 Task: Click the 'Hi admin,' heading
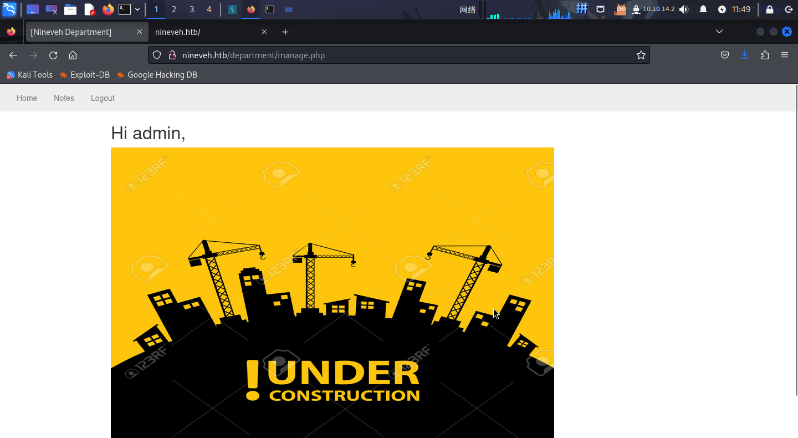[x=148, y=133]
